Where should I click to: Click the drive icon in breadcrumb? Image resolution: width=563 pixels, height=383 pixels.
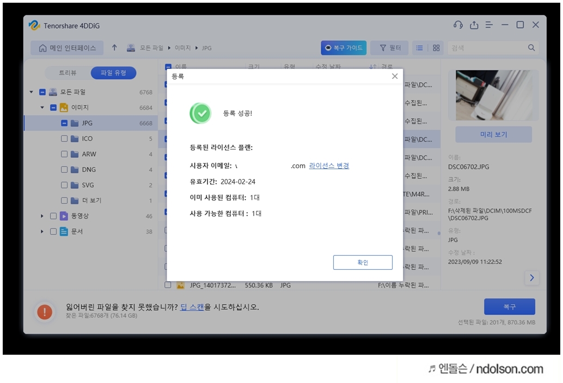coord(131,48)
